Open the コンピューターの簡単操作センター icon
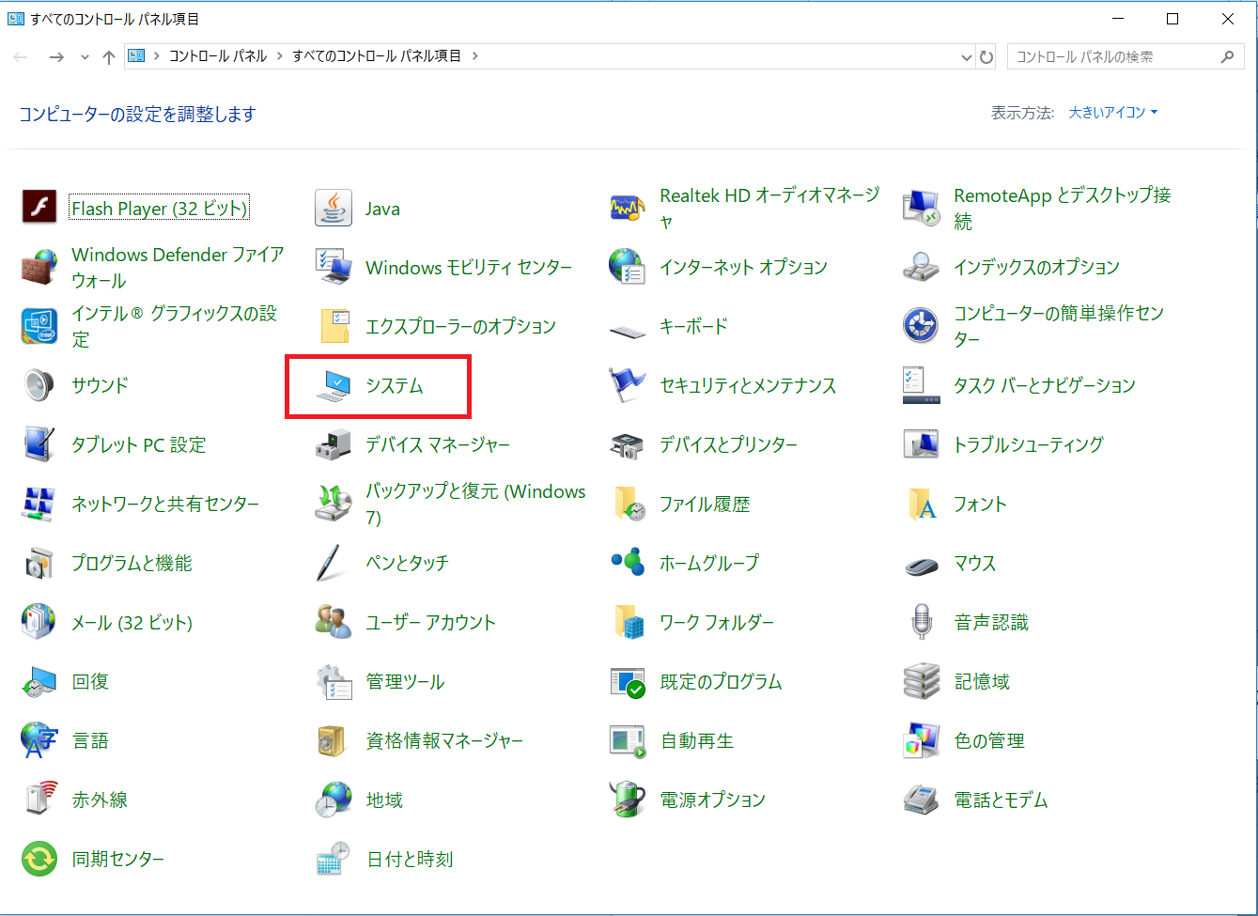Screen dimensions: 1258x916 pyautogui.click(x=922, y=326)
